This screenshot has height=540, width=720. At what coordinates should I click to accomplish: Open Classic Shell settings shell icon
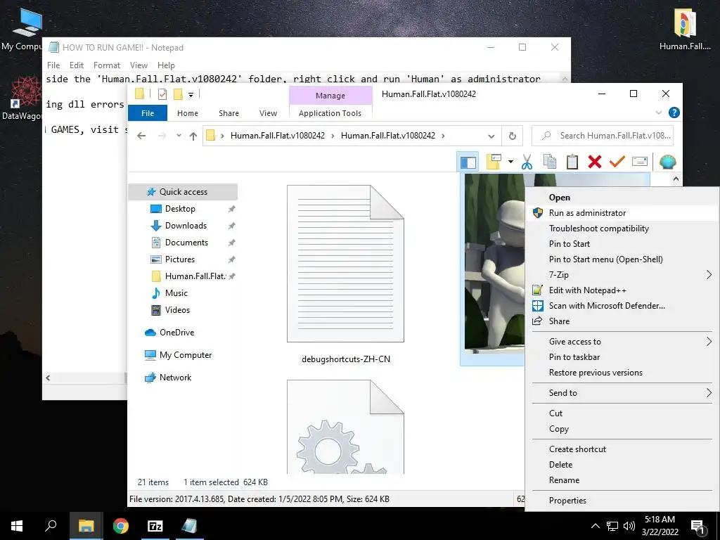(668, 162)
